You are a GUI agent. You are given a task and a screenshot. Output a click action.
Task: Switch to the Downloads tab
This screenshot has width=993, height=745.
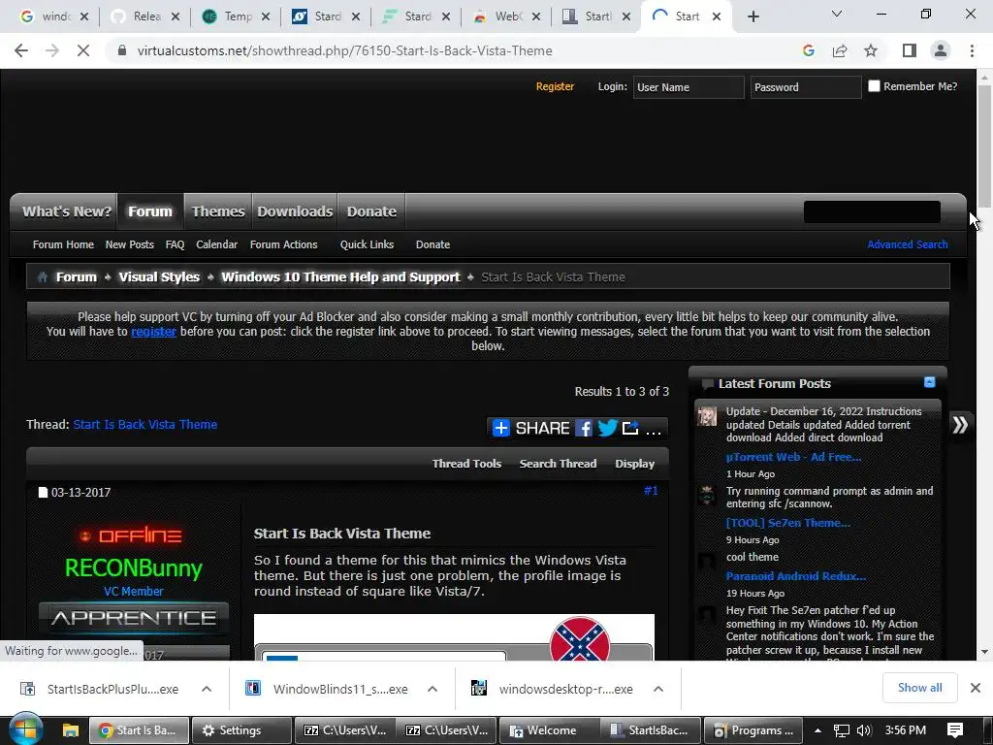click(295, 211)
